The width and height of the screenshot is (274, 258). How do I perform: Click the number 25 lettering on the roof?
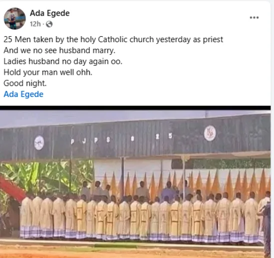(164, 136)
